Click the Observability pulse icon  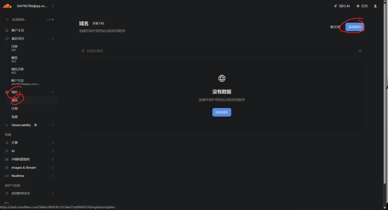(x=7, y=125)
